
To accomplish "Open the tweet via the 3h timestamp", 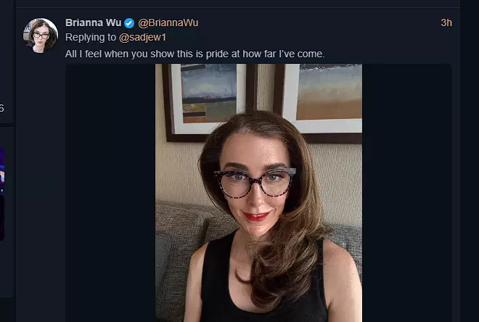I will click(446, 22).
